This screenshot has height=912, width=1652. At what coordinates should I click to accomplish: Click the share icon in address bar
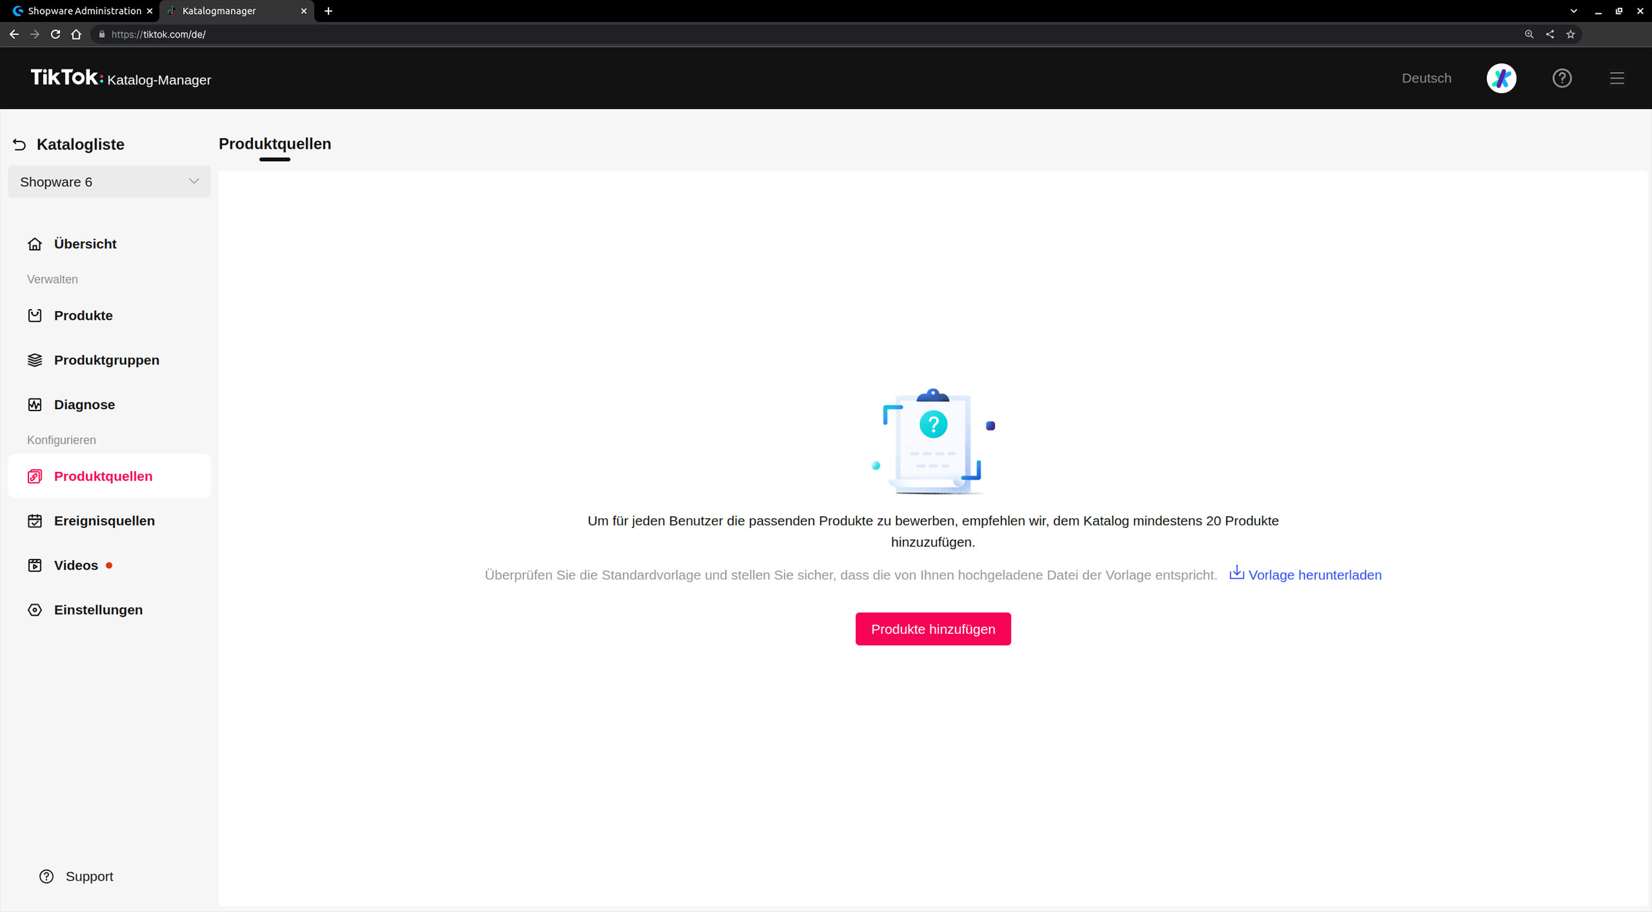pyautogui.click(x=1550, y=34)
